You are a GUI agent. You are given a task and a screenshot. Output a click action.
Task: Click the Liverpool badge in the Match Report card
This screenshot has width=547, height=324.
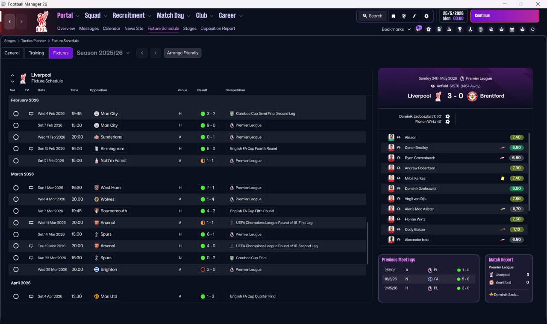491,275
